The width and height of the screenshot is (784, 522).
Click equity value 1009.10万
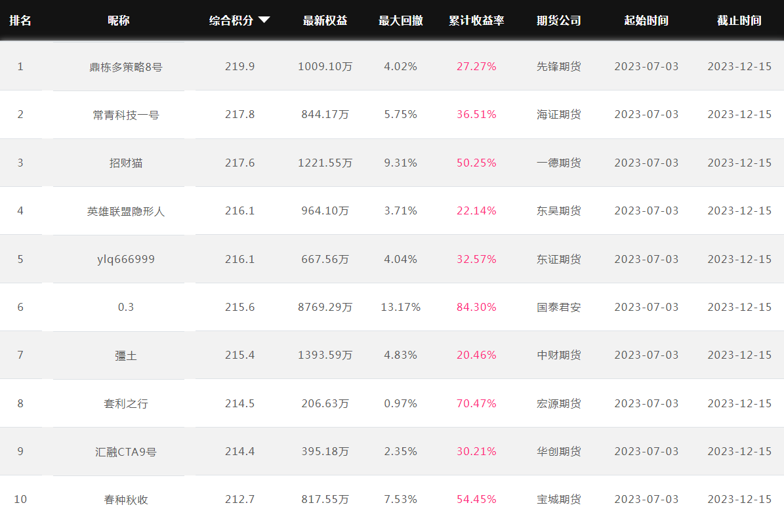pyautogui.click(x=325, y=66)
